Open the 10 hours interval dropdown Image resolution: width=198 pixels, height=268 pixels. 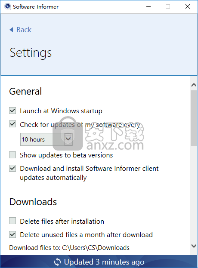pyautogui.click(x=46, y=139)
